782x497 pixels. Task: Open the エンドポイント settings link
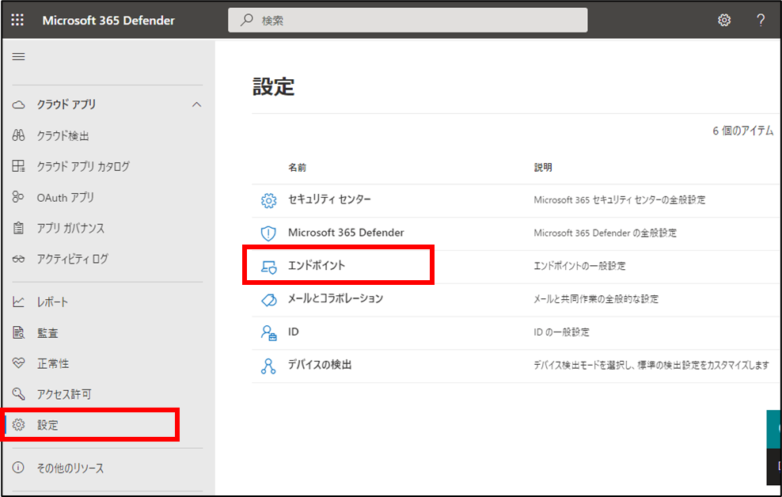click(316, 265)
